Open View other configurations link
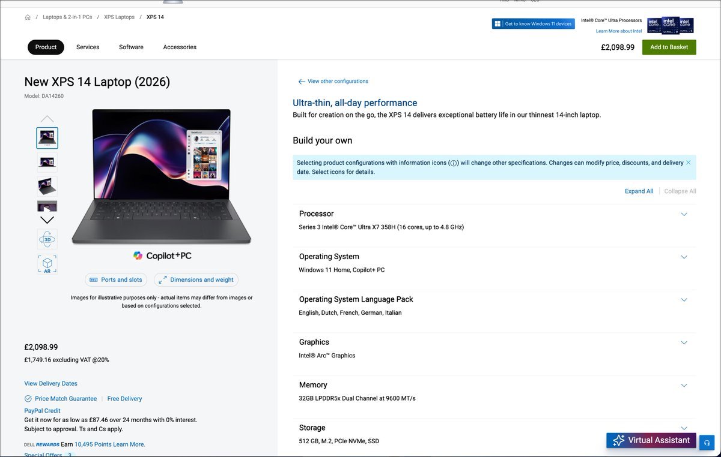Viewport: 721px width, 457px height. [x=338, y=82]
